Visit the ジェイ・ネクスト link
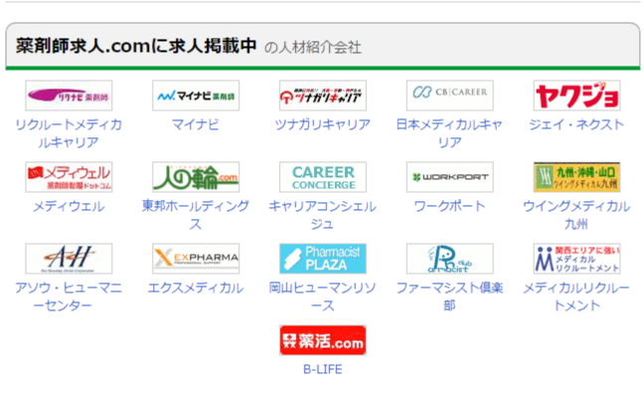 pos(576,124)
